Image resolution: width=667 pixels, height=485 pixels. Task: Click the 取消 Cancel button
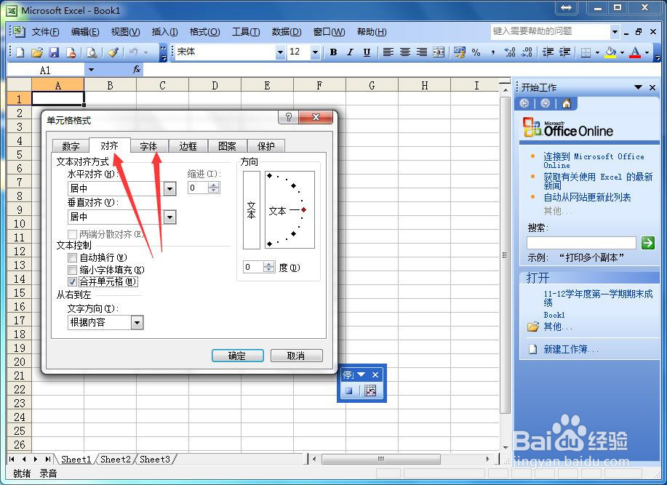[297, 356]
